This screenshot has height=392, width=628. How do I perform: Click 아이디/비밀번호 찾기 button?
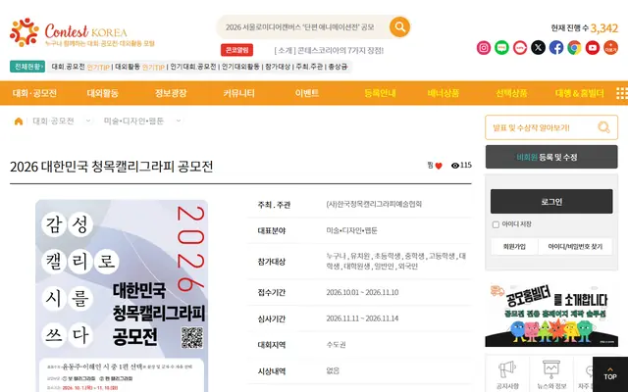click(575, 247)
